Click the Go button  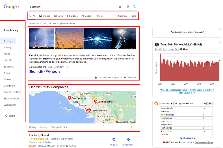point(210,103)
